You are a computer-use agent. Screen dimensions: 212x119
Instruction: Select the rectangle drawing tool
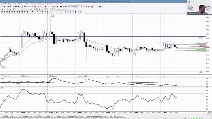click(31, 9)
